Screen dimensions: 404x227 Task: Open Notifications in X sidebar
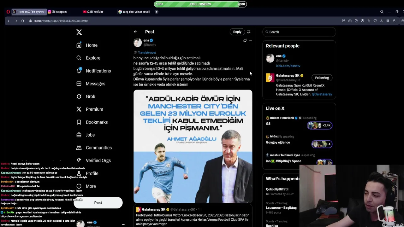click(94, 71)
